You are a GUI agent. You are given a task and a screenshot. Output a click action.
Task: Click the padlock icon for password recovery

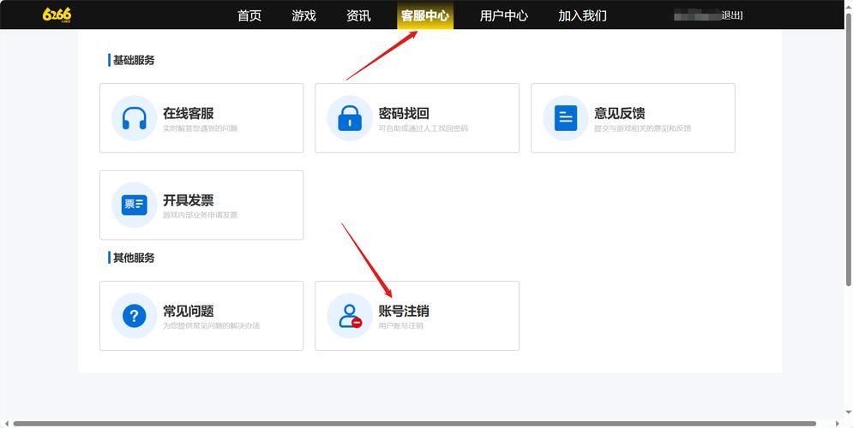349,118
